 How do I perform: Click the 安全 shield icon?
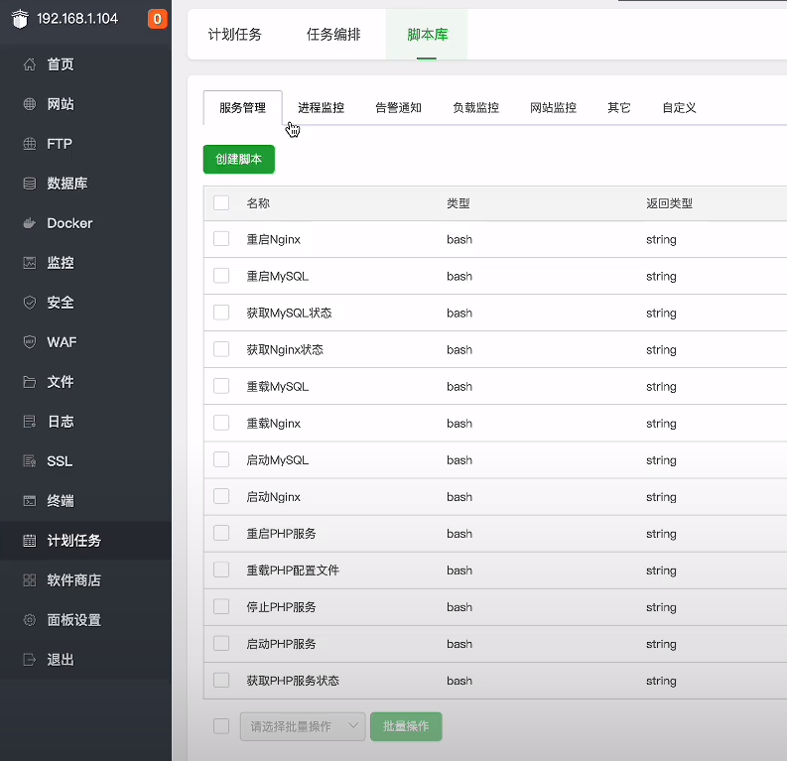click(x=30, y=303)
